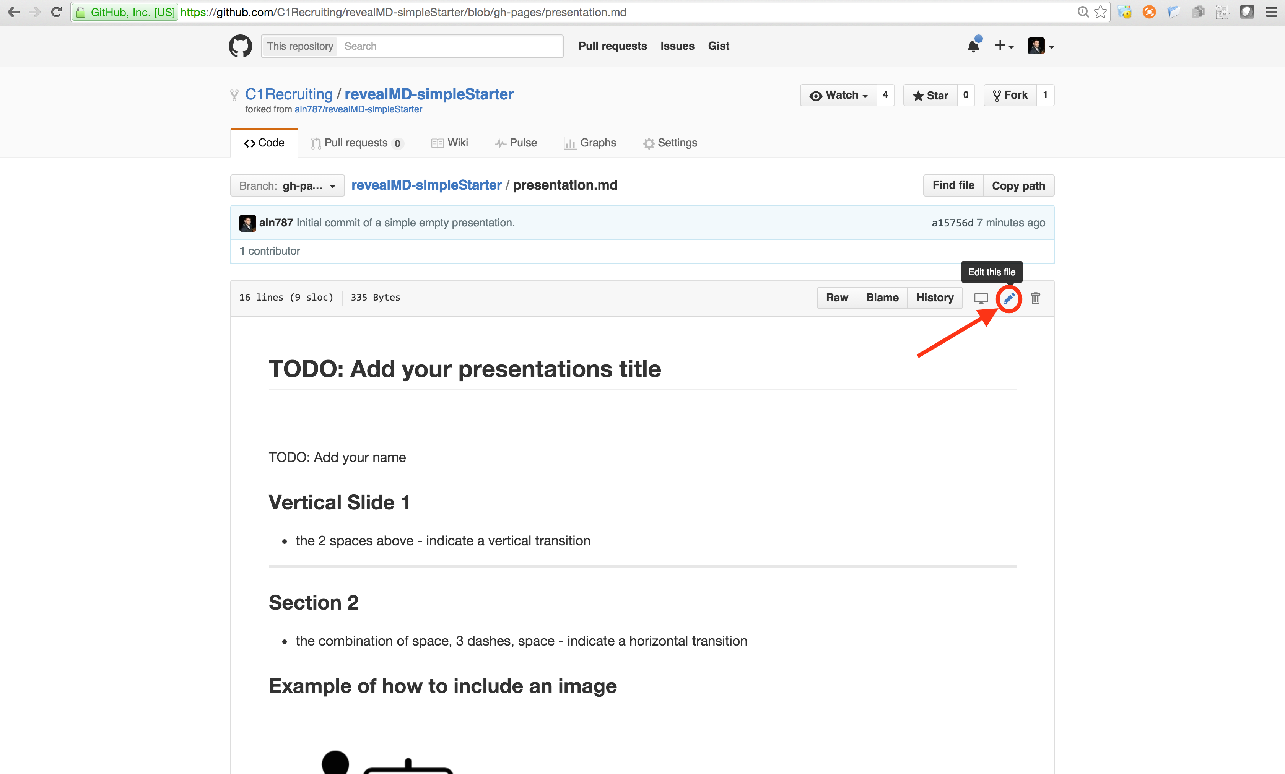Click the trash can delete file icon
1285x774 pixels.
1035,298
